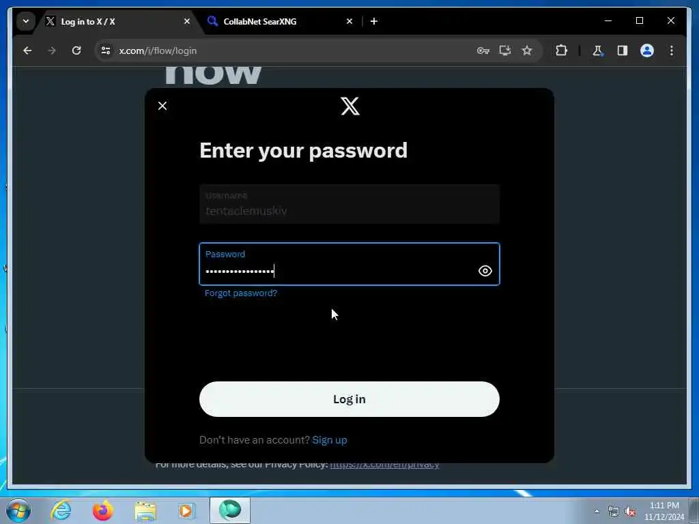The width and height of the screenshot is (699, 524).
Task: Close the login dialog with X
Action: 162,106
